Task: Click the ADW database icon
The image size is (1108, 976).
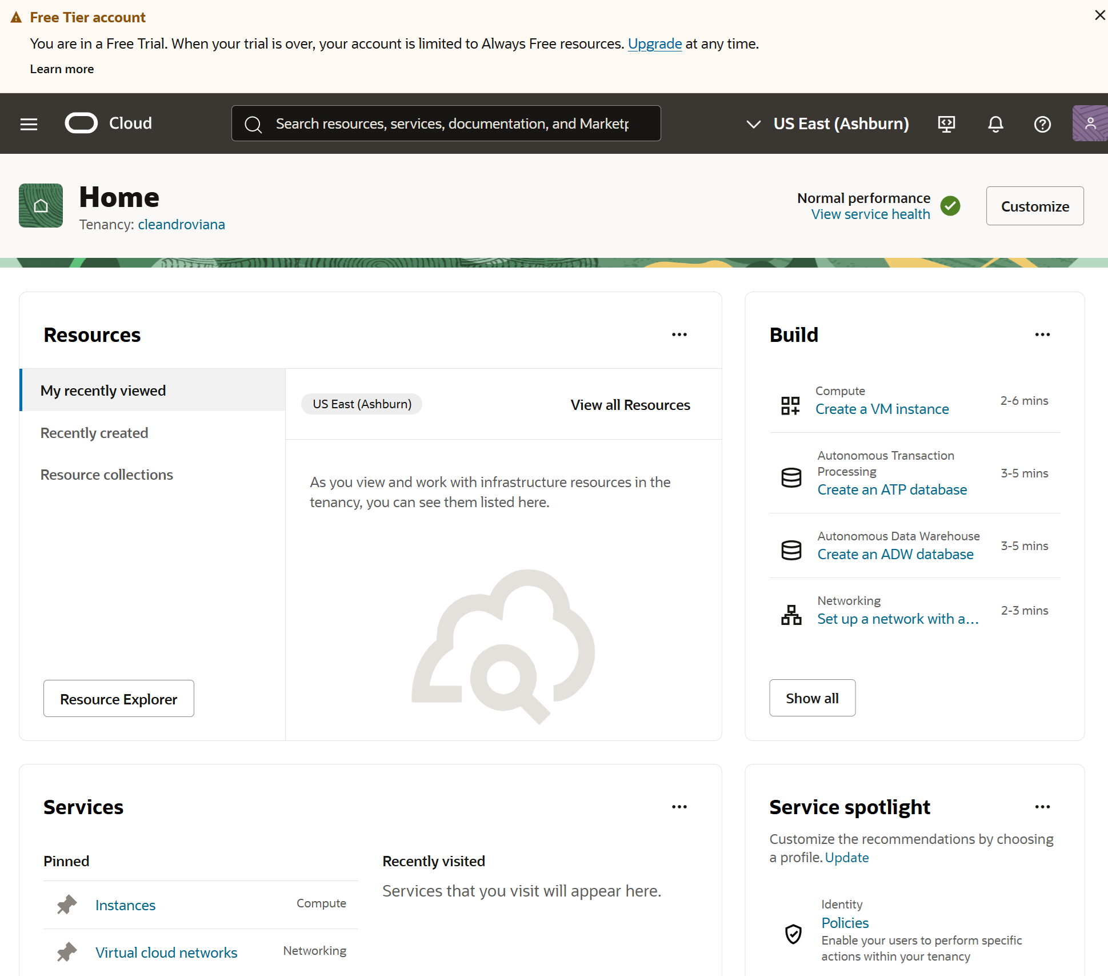Action: (791, 550)
